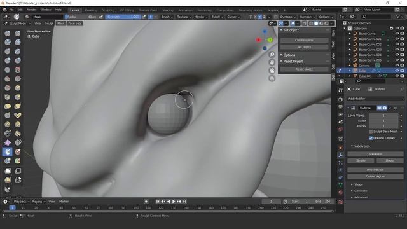Click the brush thumbnail icon in header

[x=17, y=17]
